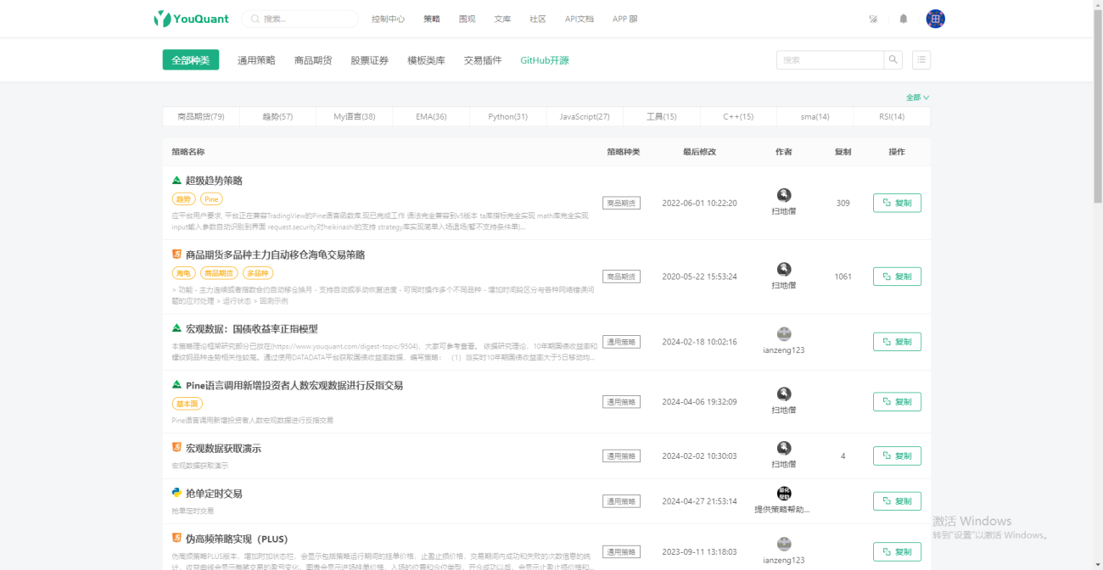The width and height of the screenshot is (1103, 570).
Task: Click the Pine icon beside 超级趋势策略
Action: click(176, 181)
